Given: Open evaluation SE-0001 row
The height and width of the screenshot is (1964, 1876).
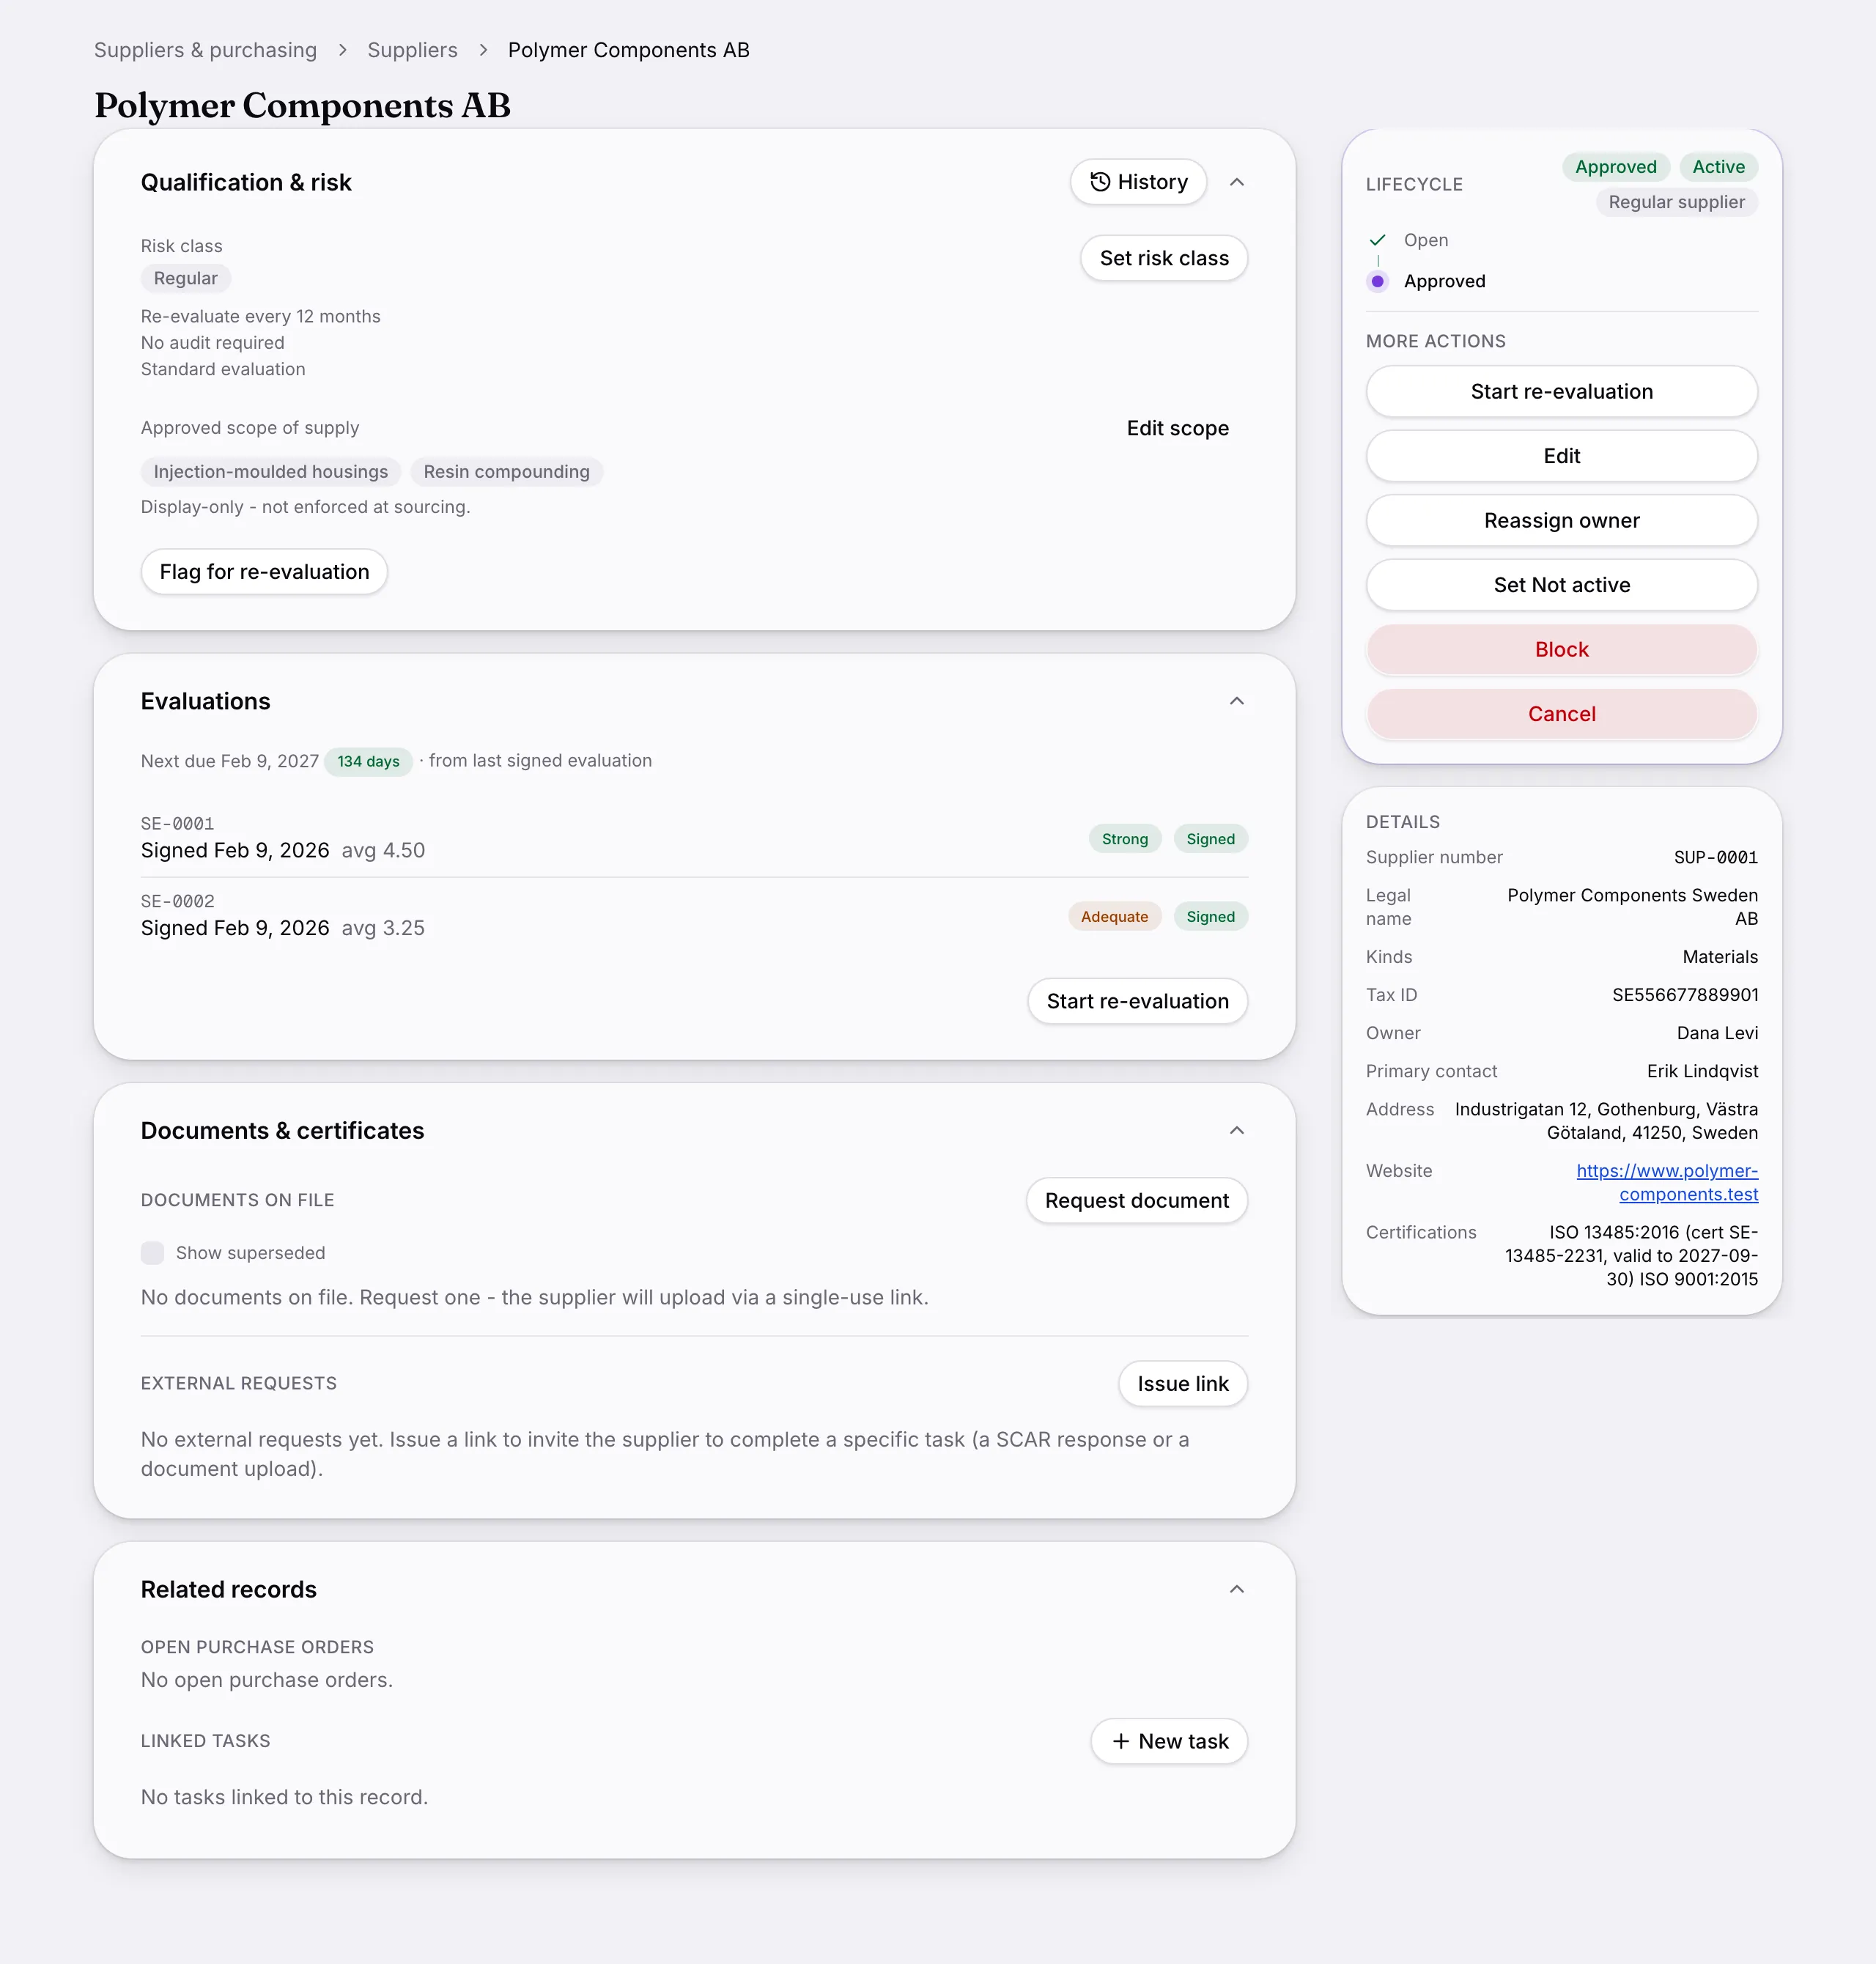Looking at the screenshot, I should click(694, 838).
